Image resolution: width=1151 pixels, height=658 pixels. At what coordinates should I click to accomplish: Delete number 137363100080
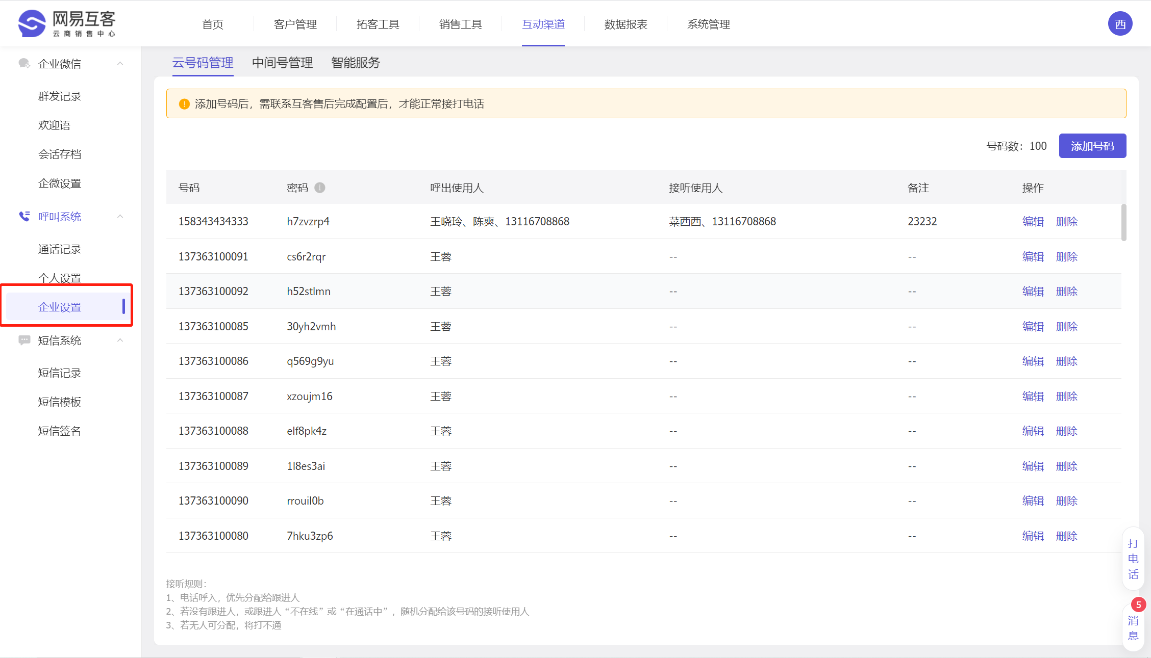coord(1067,536)
